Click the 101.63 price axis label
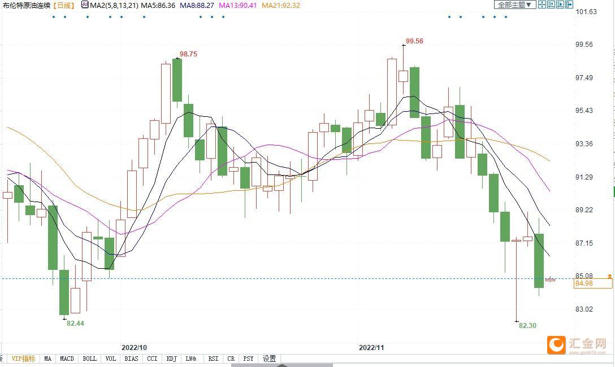Viewport: 615px width, 367px height. (x=586, y=12)
